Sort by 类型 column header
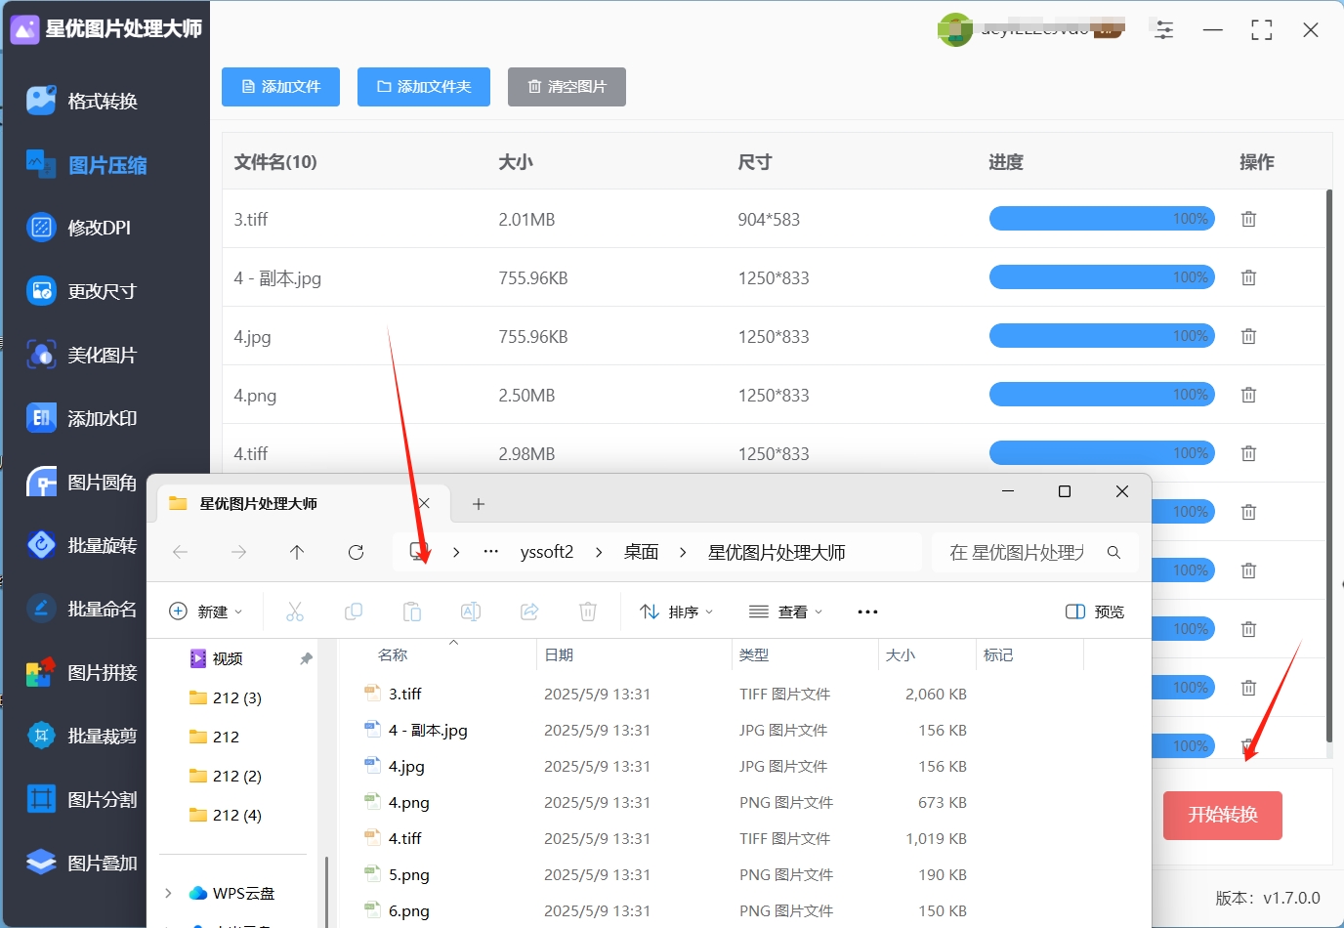This screenshot has height=928, width=1344. coord(754,655)
